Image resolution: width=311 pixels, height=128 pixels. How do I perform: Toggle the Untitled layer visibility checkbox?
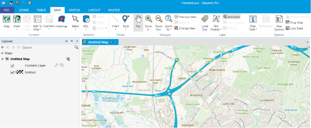[x=12, y=72]
